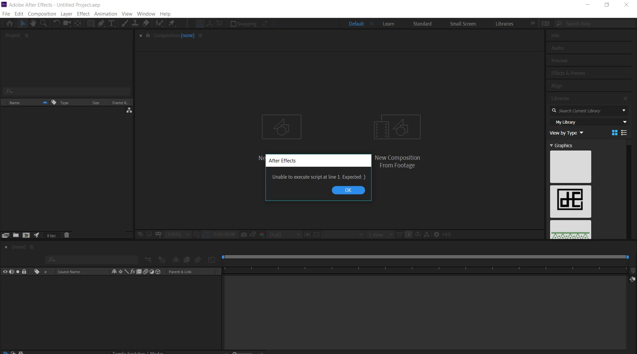The height and width of the screenshot is (354, 637).
Task: Toggle transparency grid in composition viewer
Action: [317, 234]
